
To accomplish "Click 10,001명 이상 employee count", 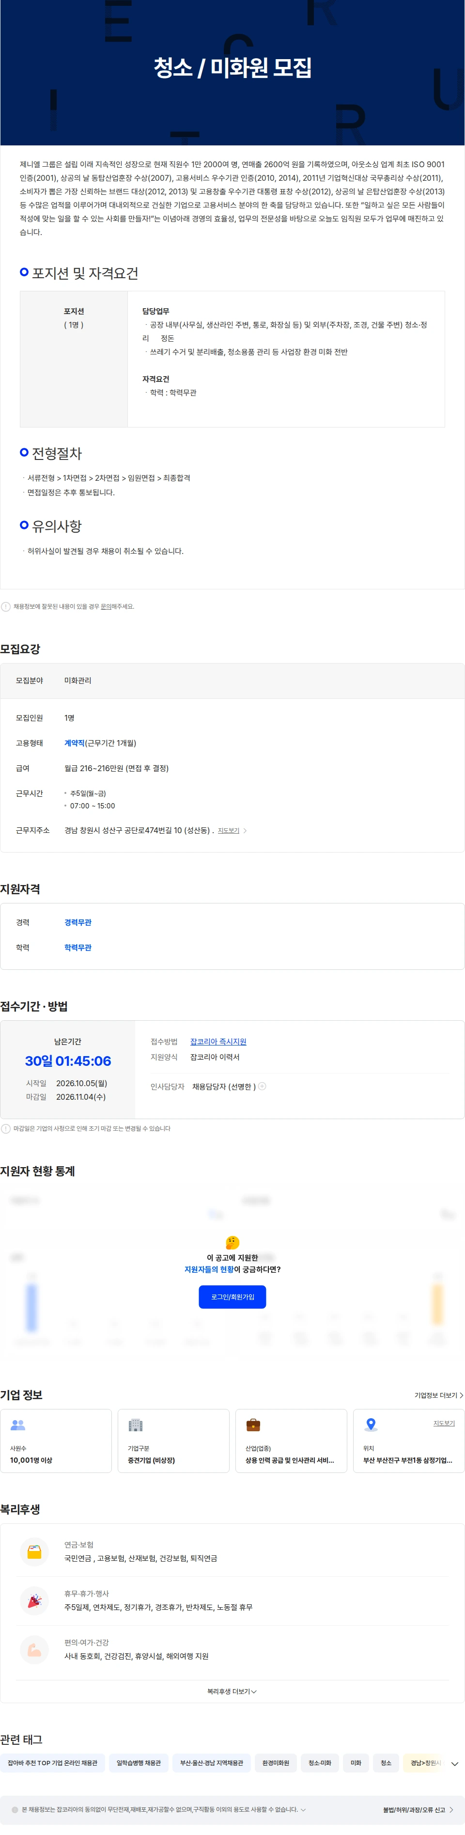I will 31,1460.
